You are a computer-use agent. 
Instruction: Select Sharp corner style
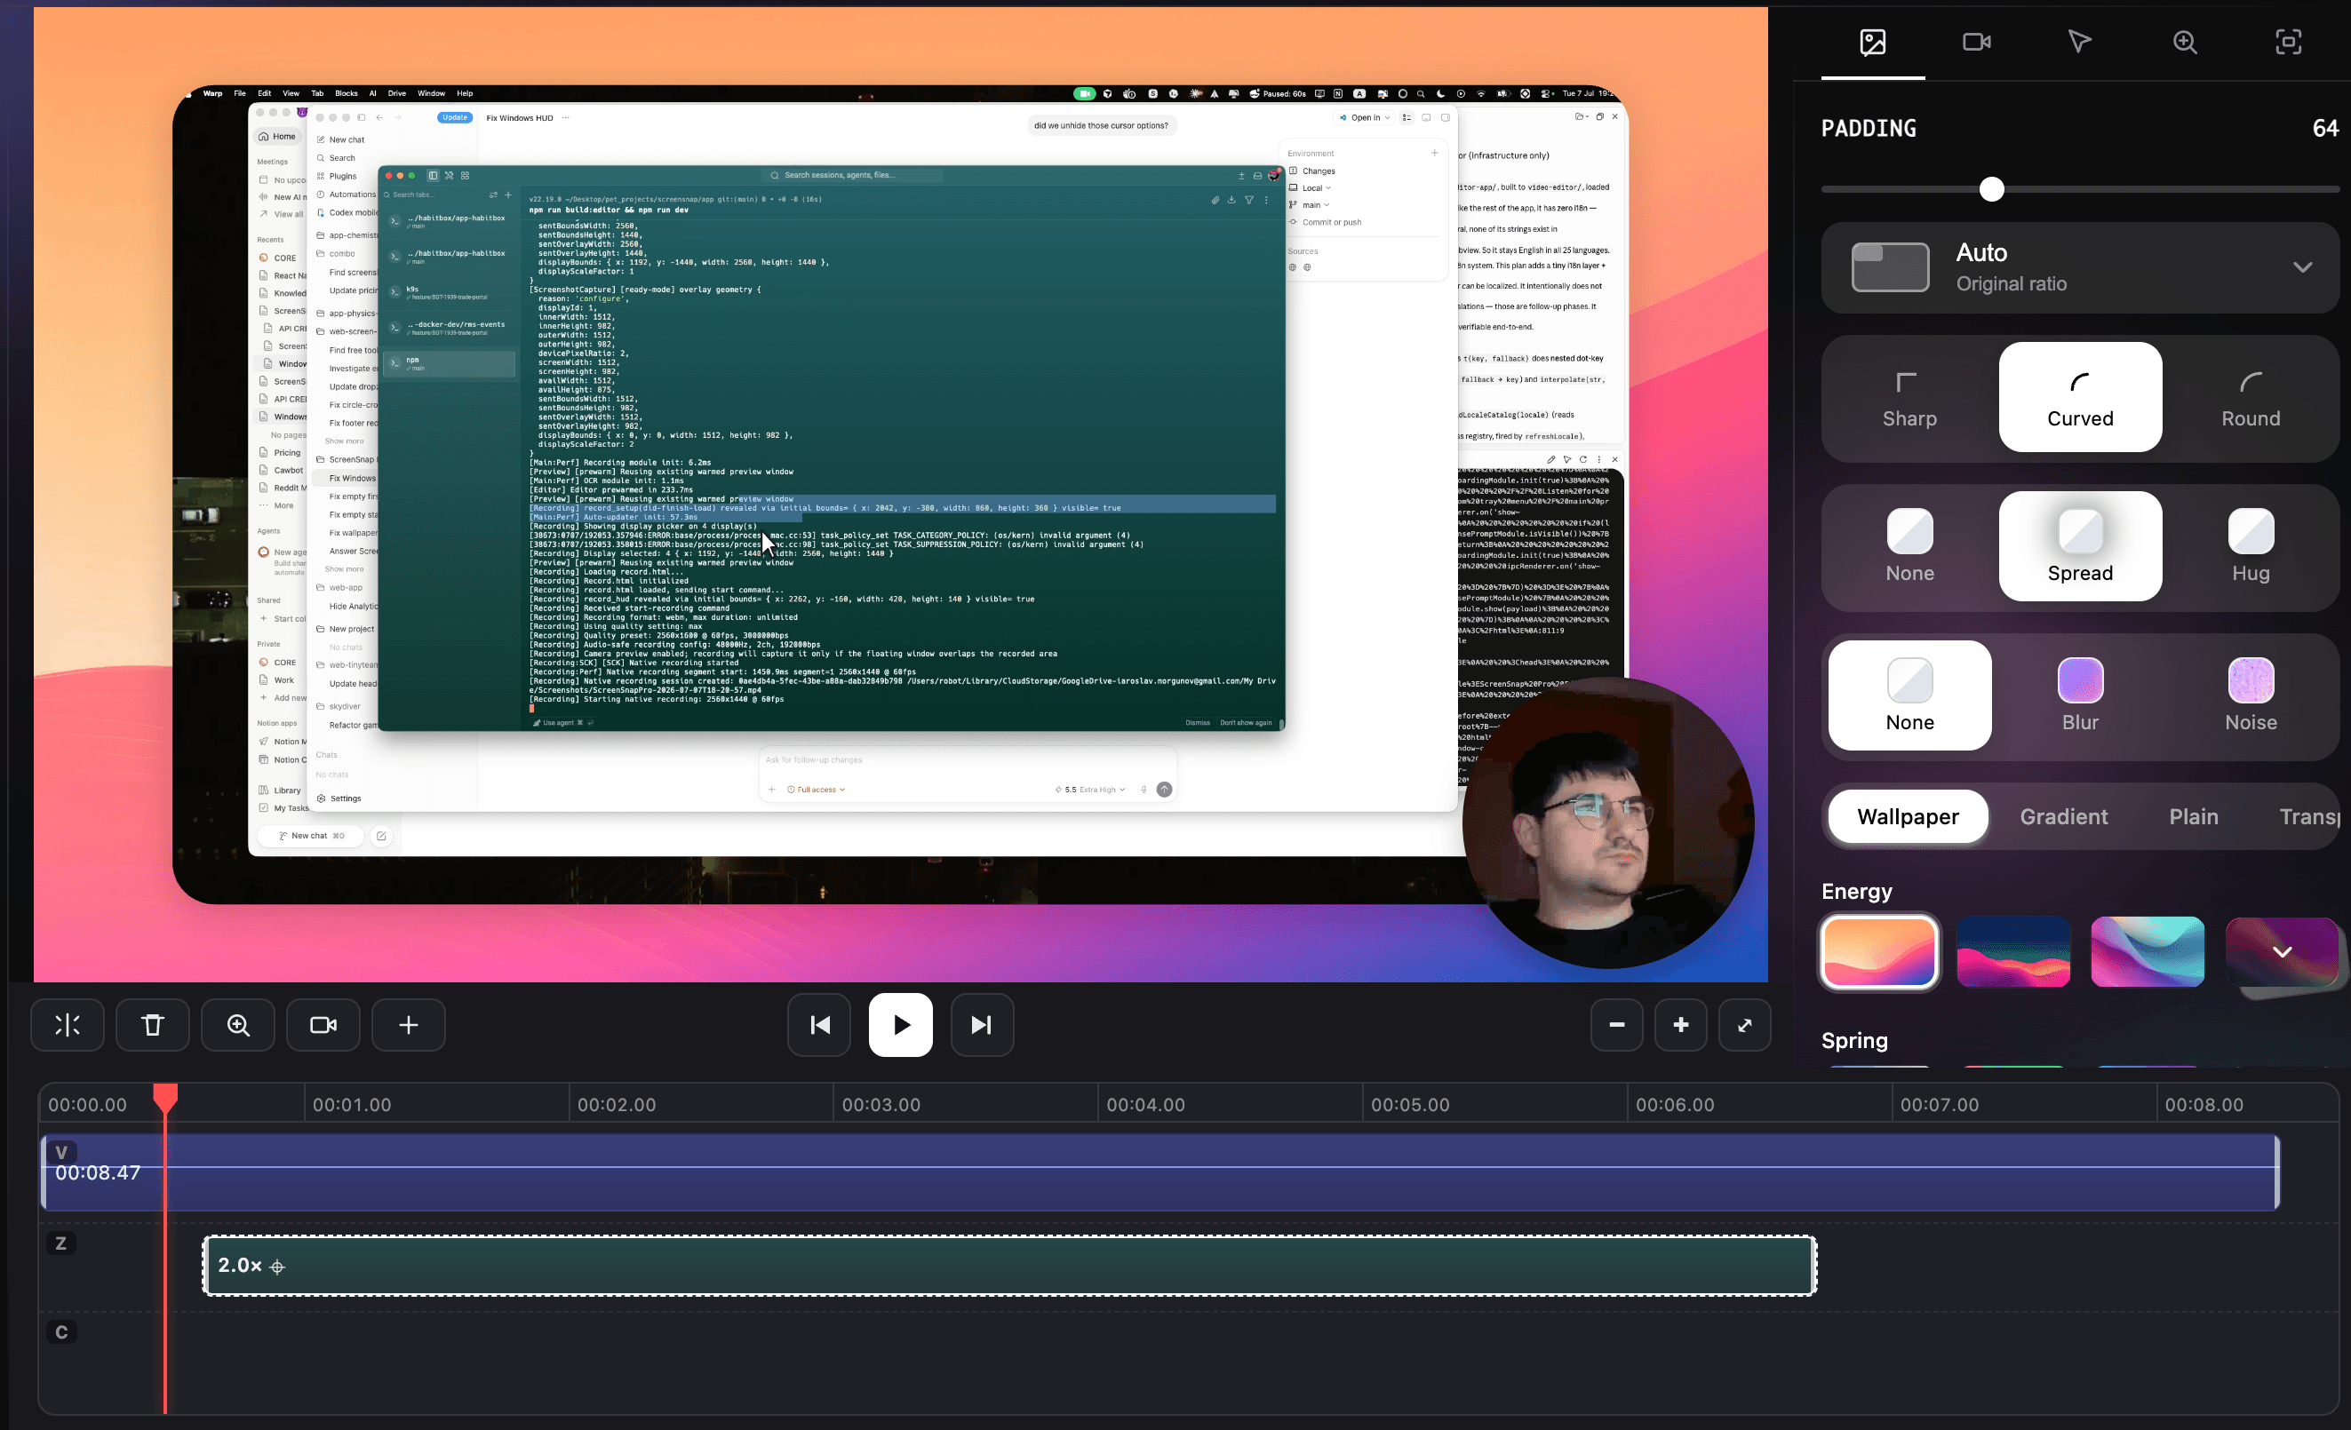pos(1909,398)
